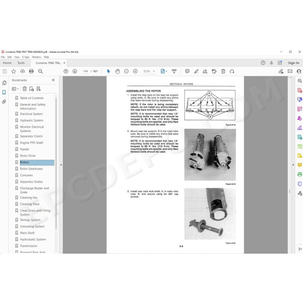Add a comment sticky note
Screen dimensions: 303x303
(x=187, y=71)
